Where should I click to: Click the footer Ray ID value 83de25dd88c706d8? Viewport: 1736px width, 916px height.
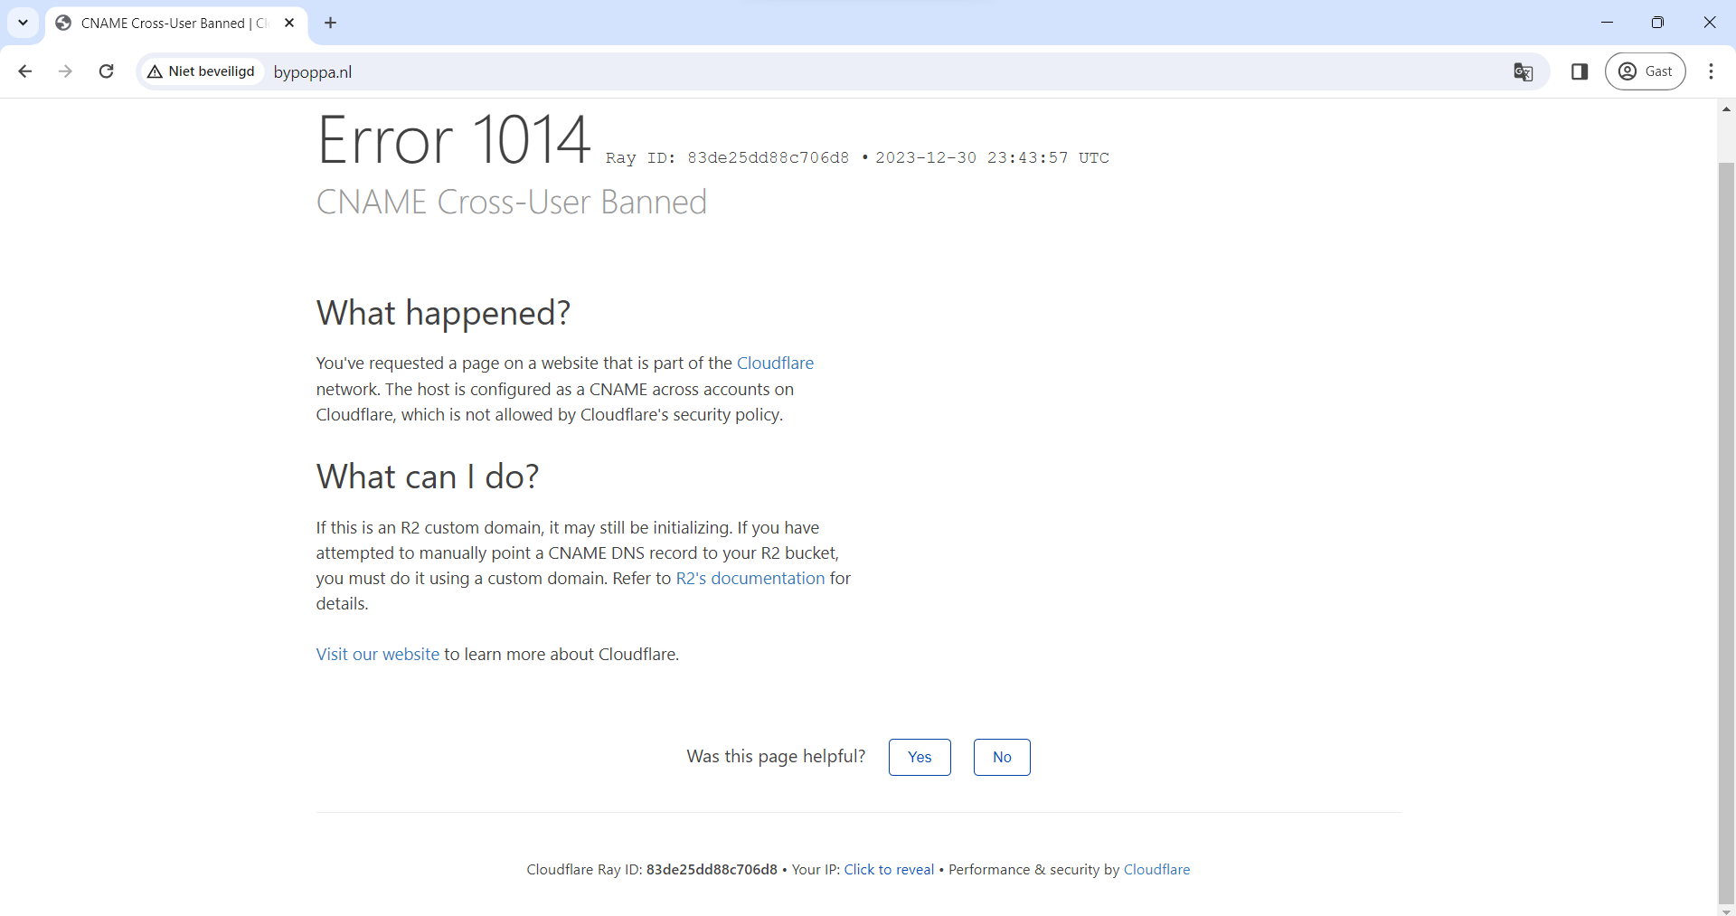(x=712, y=869)
